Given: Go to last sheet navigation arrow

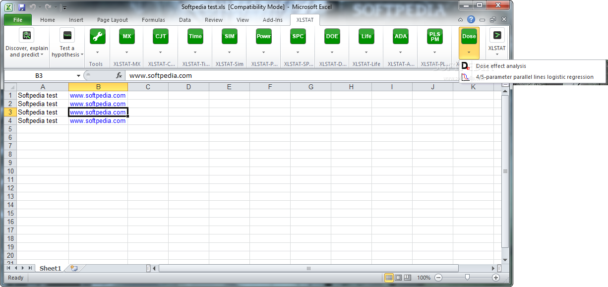Looking at the screenshot, I should 30,268.
